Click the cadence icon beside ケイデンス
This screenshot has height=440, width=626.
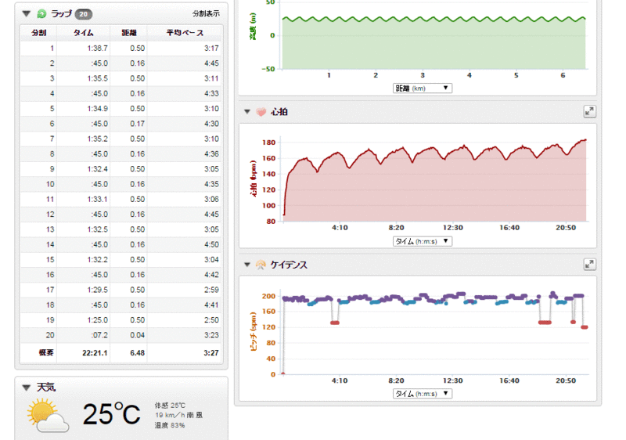pyautogui.click(x=261, y=265)
